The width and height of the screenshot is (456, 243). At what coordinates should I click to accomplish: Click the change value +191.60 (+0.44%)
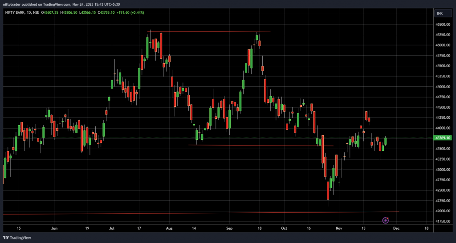click(130, 12)
